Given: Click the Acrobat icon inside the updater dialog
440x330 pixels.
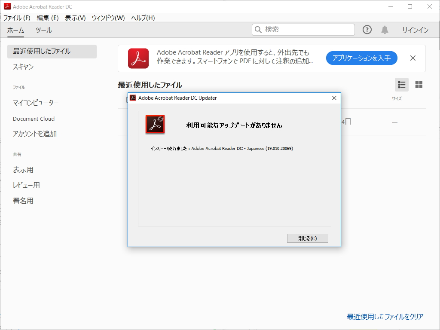Looking at the screenshot, I should (x=155, y=124).
